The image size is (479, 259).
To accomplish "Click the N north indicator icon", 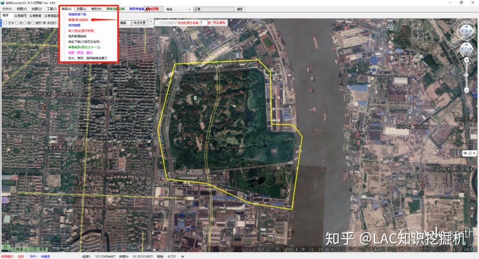I will pos(467,22).
